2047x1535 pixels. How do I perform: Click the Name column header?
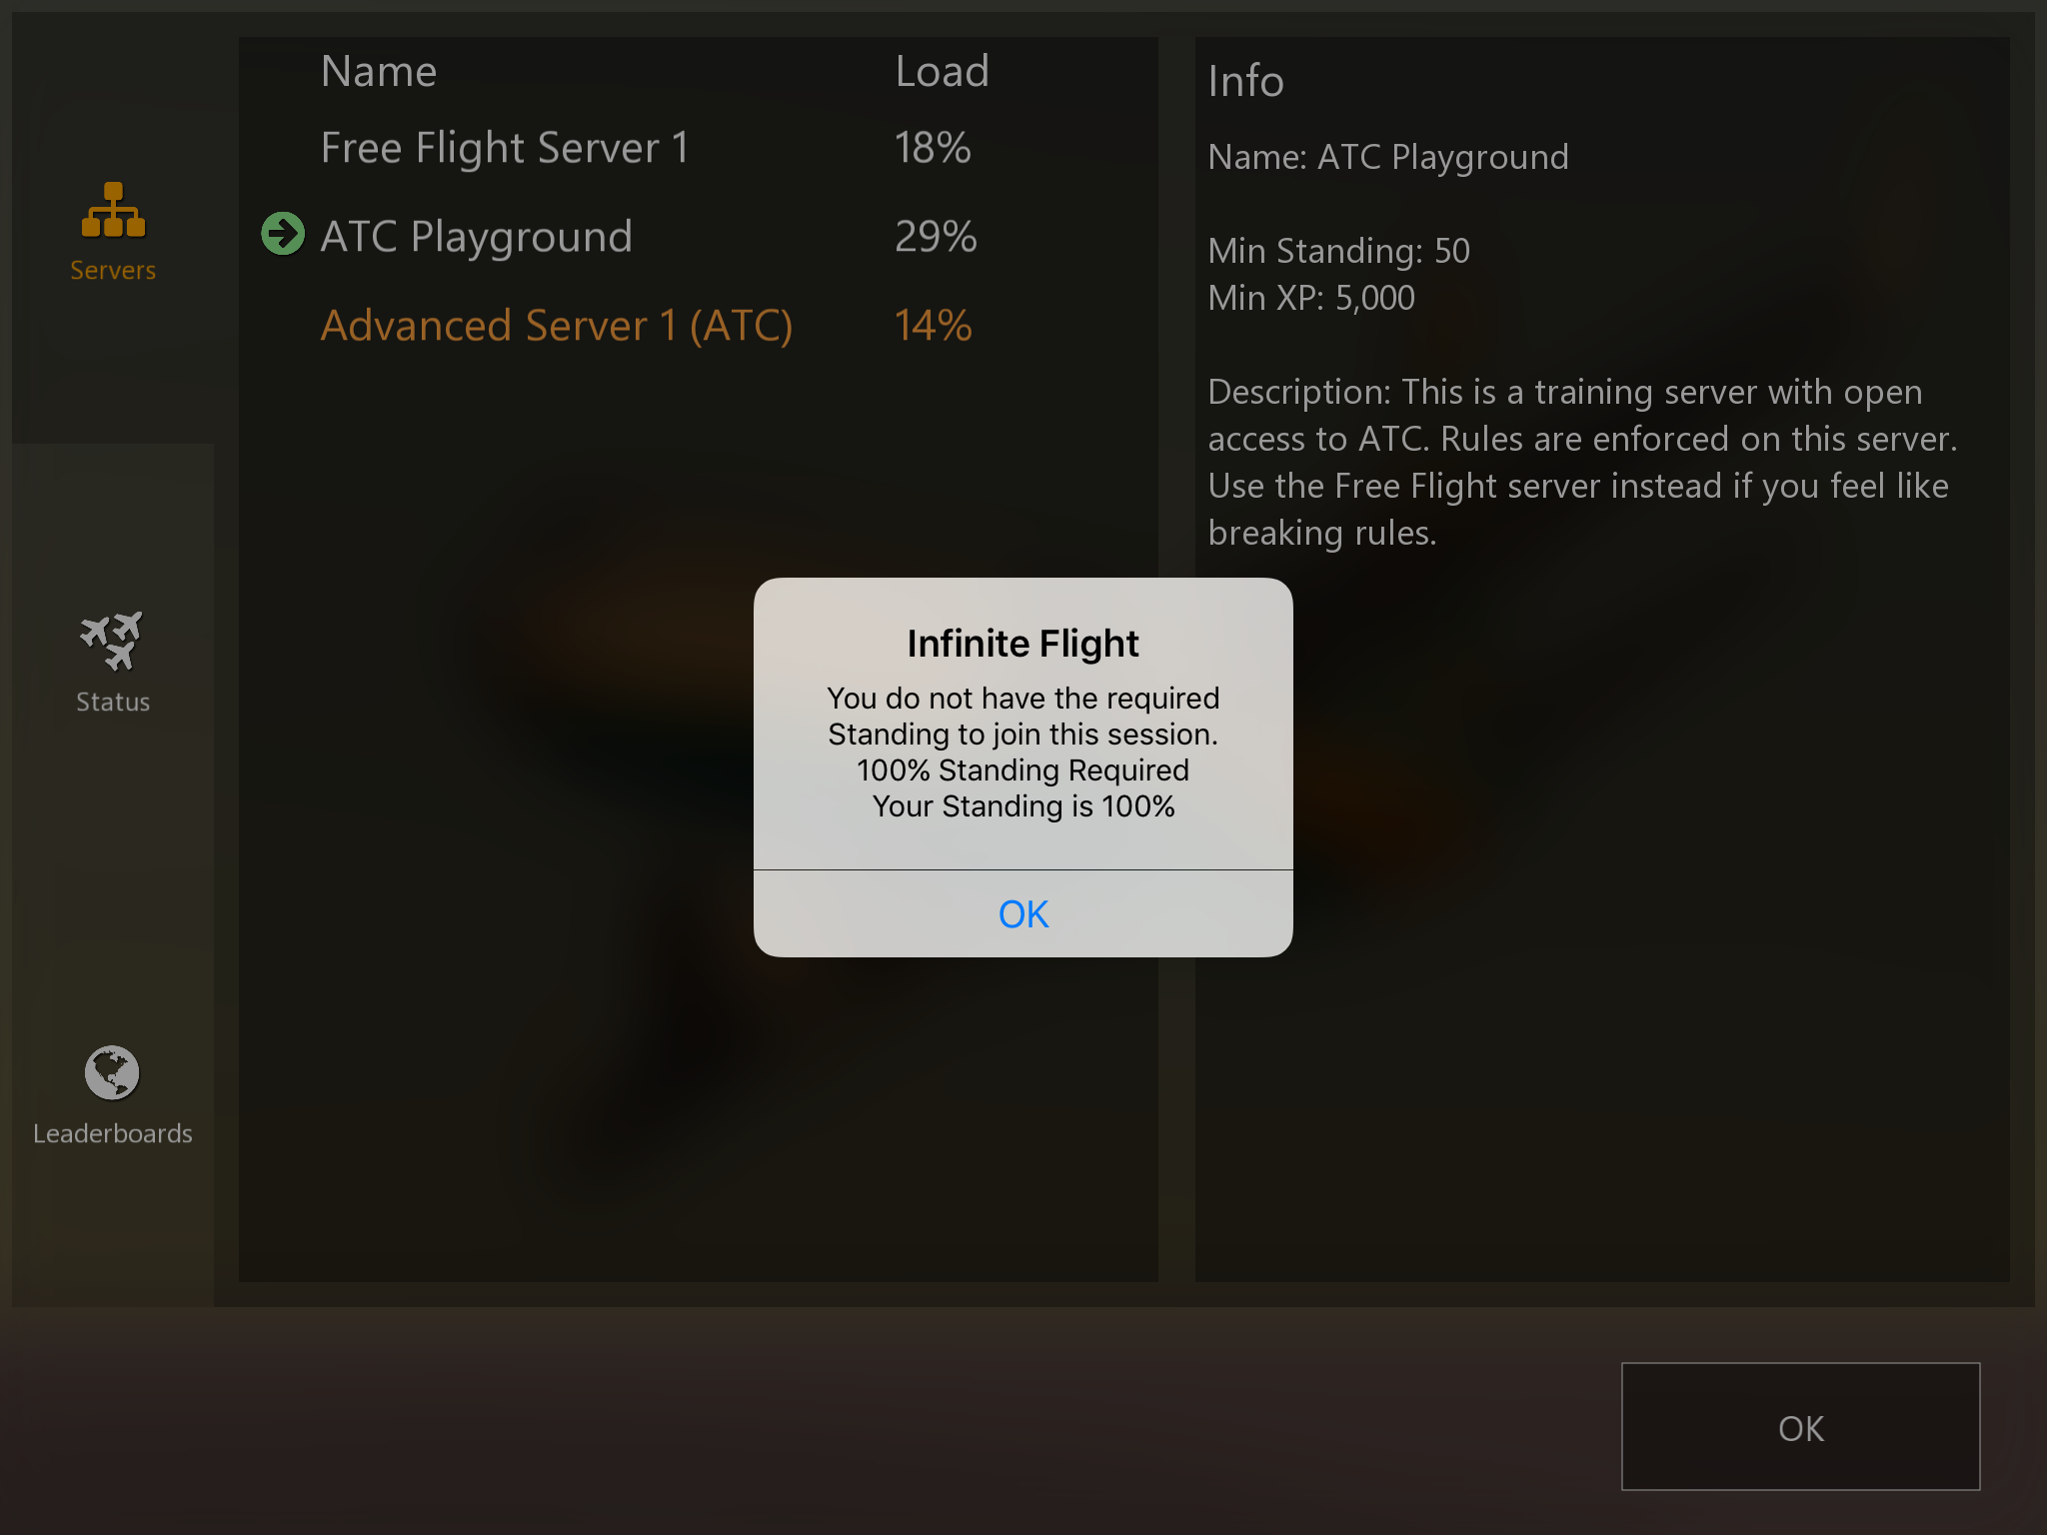point(379,71)
